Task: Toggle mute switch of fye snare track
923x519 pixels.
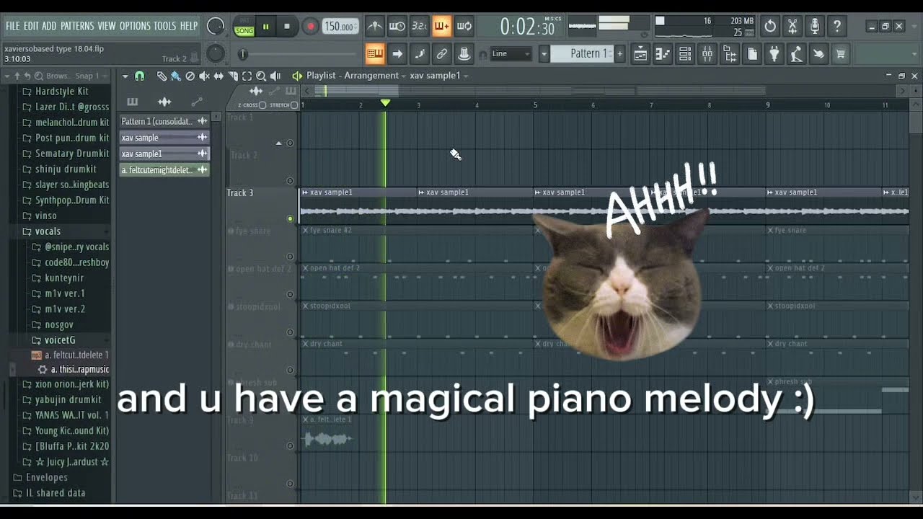Action: 290,257
